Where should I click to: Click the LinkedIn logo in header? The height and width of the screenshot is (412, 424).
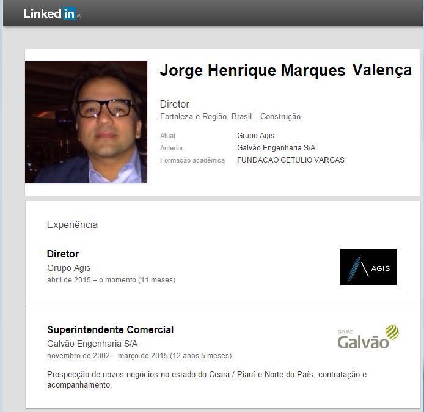(52, 13)
